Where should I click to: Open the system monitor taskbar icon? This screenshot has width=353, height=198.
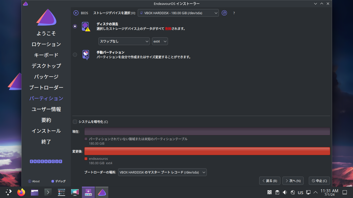(62, 192)
